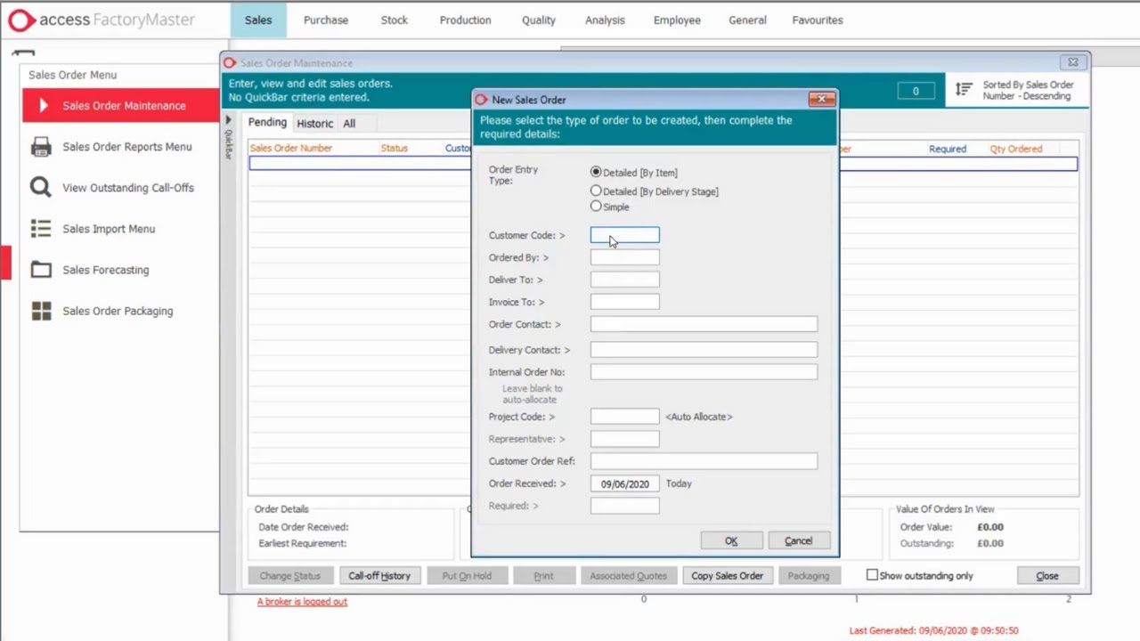Close the Sales Order Maintenance window via Close button
The width and height of the screenshot is (1140, 641).
pos(1047,575)
